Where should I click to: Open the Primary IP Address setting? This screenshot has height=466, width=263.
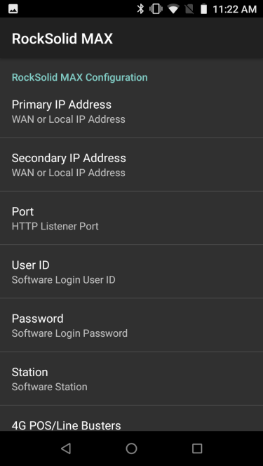coord(132,112)
